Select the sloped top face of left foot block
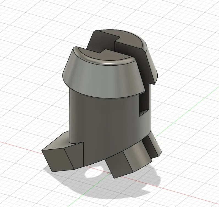The image size is (219, 207). coord(59,141)
